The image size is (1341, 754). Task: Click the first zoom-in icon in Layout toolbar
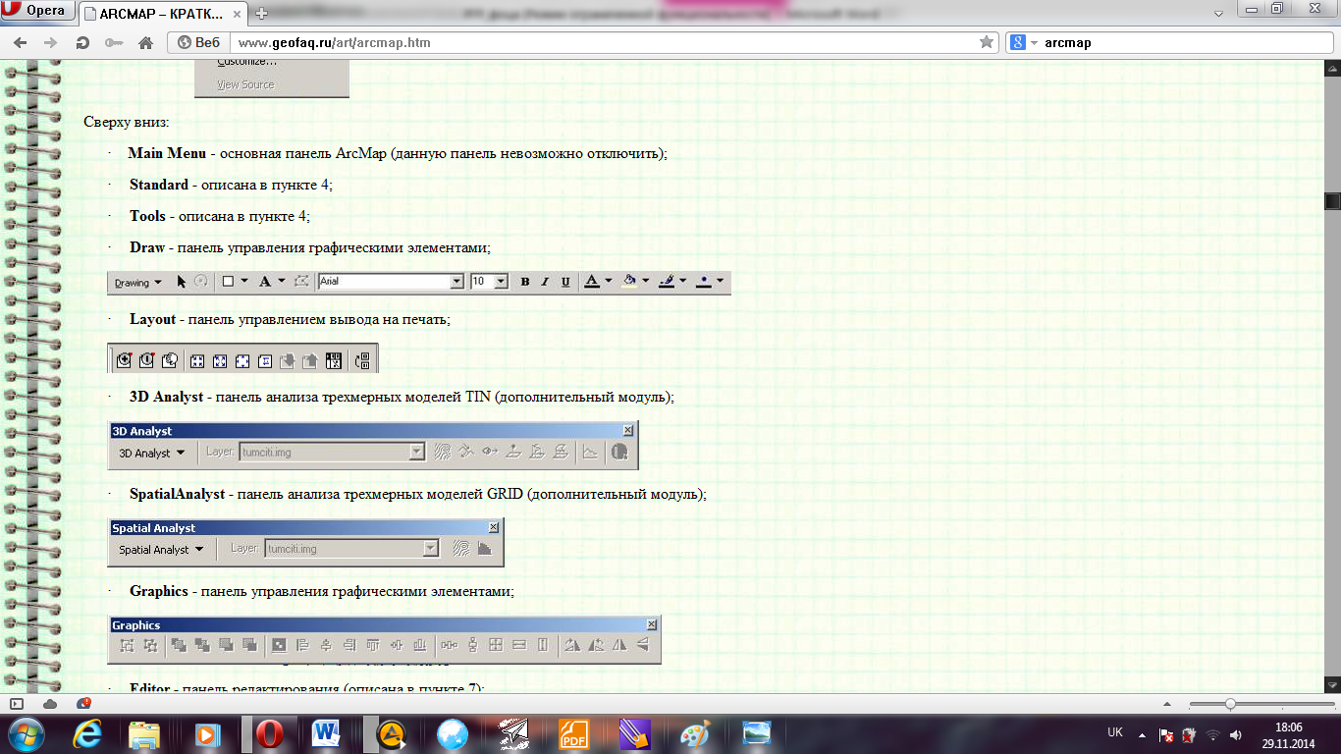pyautogui.click(x=124, y=360)
